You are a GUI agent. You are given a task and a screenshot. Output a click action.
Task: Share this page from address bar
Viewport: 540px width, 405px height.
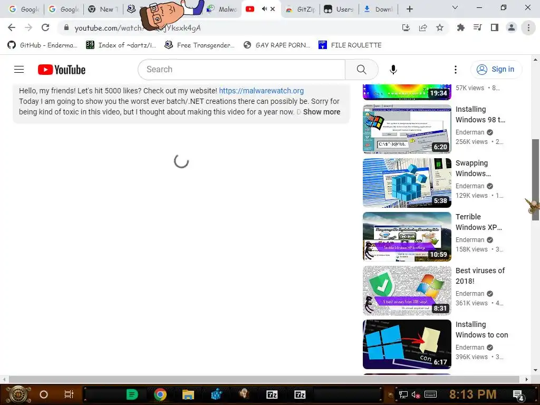[x=423, y=27]
